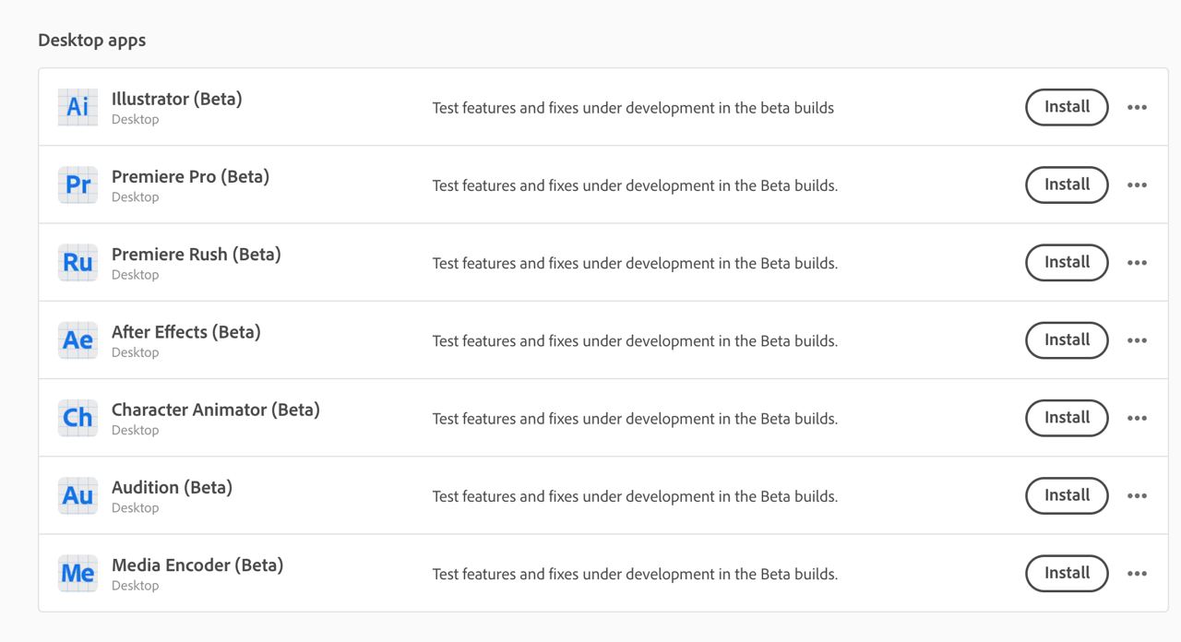The image size is (1181, 642).
Task: Open more options for Illustrator (Beta)
Action: [1137, 107]
